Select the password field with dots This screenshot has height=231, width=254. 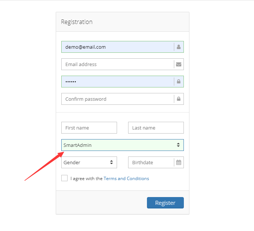[x=117, y=82]
